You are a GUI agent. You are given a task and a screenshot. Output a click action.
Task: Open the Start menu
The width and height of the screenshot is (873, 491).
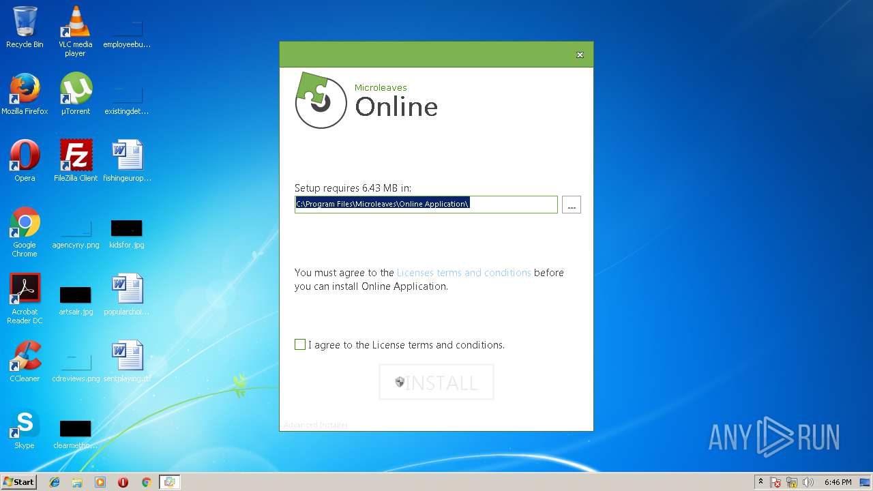click(x=18, y=482)
